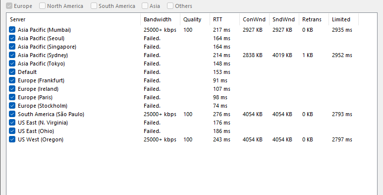Image resolution: width=383 pixels, height=195 pixels.
Task: Select the US East (N. Virginia) row label
Action: [43, 123]
